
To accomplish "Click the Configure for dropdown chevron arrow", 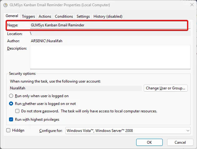I will (x=188, y=131).
